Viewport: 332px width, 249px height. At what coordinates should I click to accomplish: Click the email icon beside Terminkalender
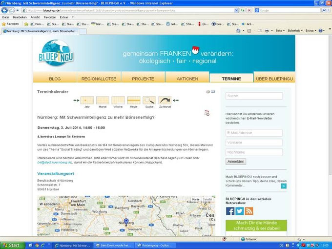pos(213,92)
